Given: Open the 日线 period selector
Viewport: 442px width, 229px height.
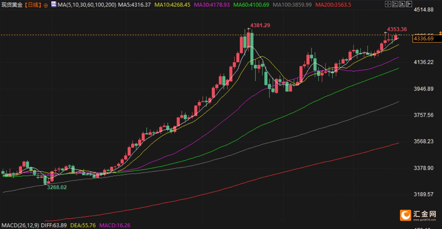Looking at the screenshot, I should tap(32, 5).
